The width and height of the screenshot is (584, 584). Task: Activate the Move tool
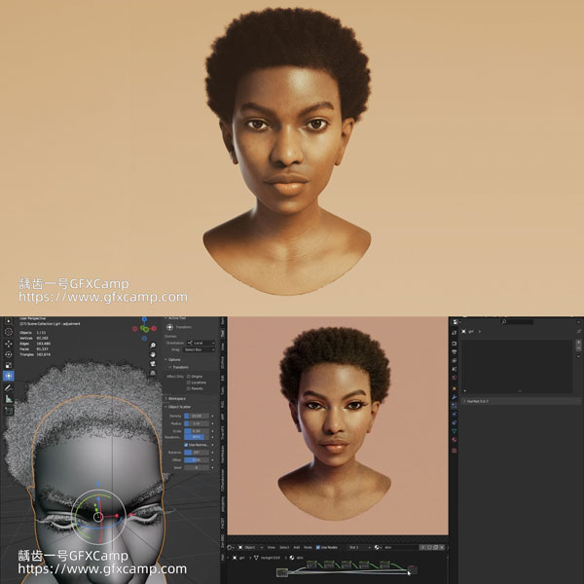pyautogui.click(x=9, y=344)
